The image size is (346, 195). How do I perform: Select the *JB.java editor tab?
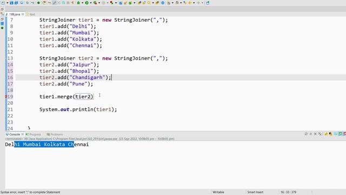point(15,14)
